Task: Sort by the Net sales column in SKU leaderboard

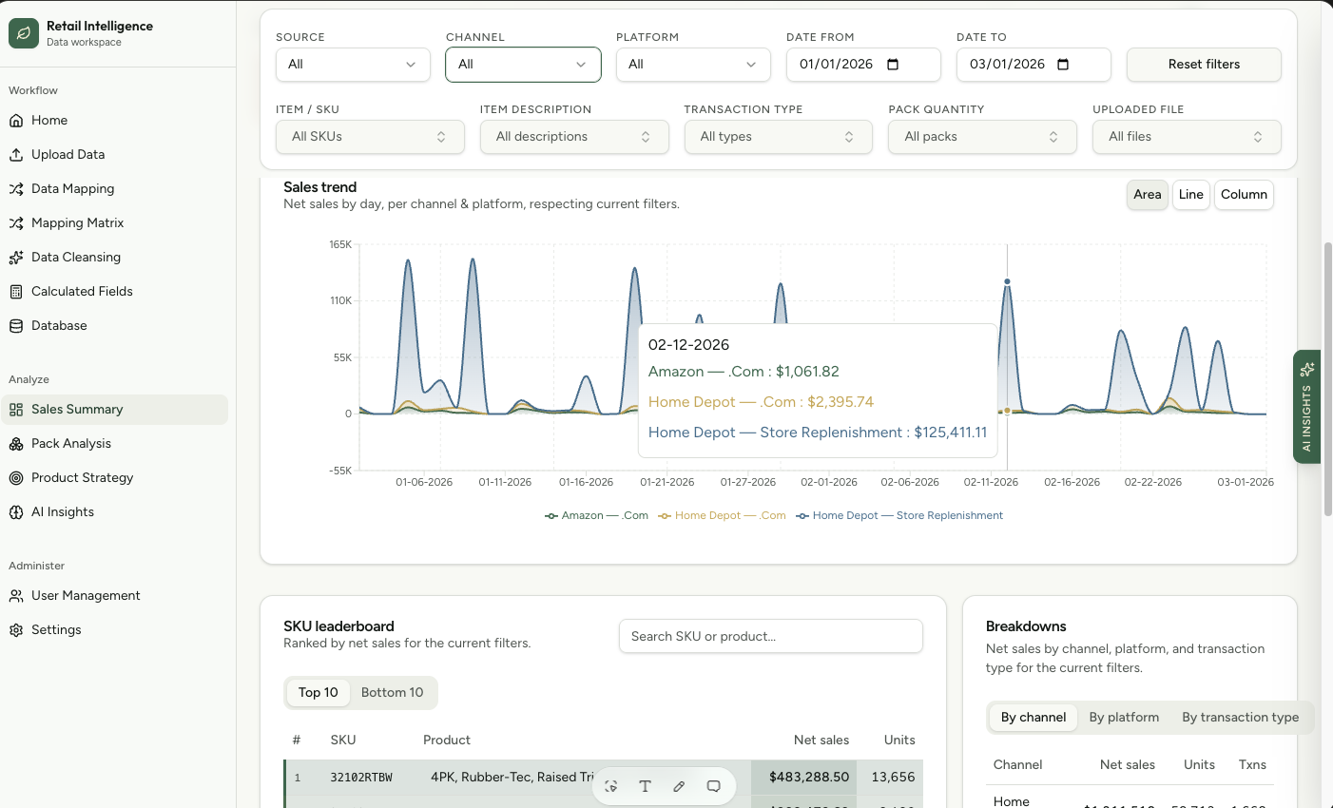Action: pyautogui.click(x=821, y=741)
